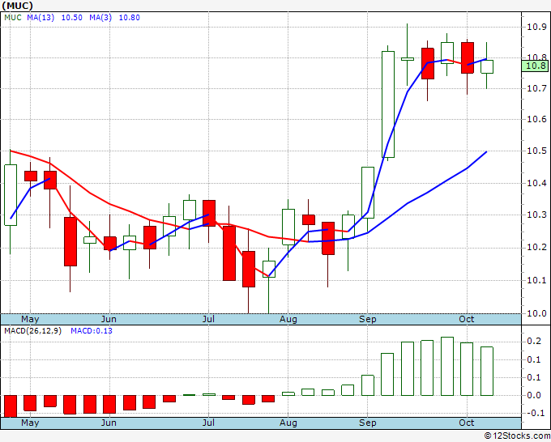Click the 0.2 MACD axis label

[534, 342]
